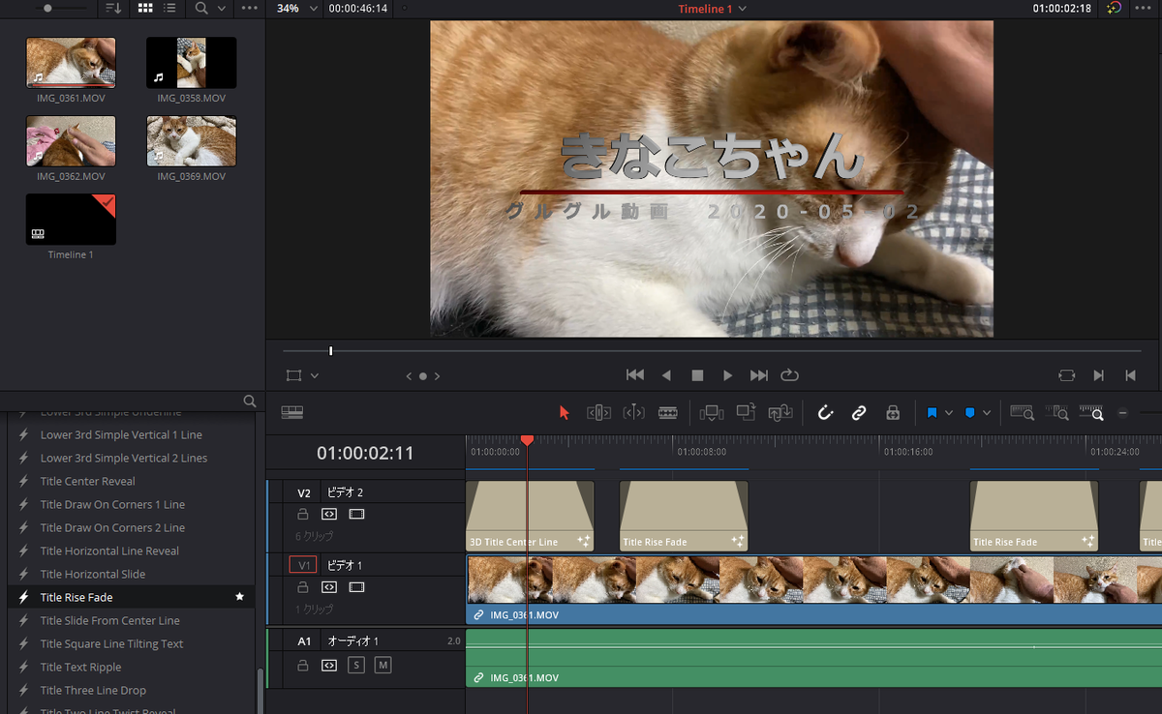Switch media pool to thumbnail view
Screen dimensions: 1162x714
click(145, 8)
